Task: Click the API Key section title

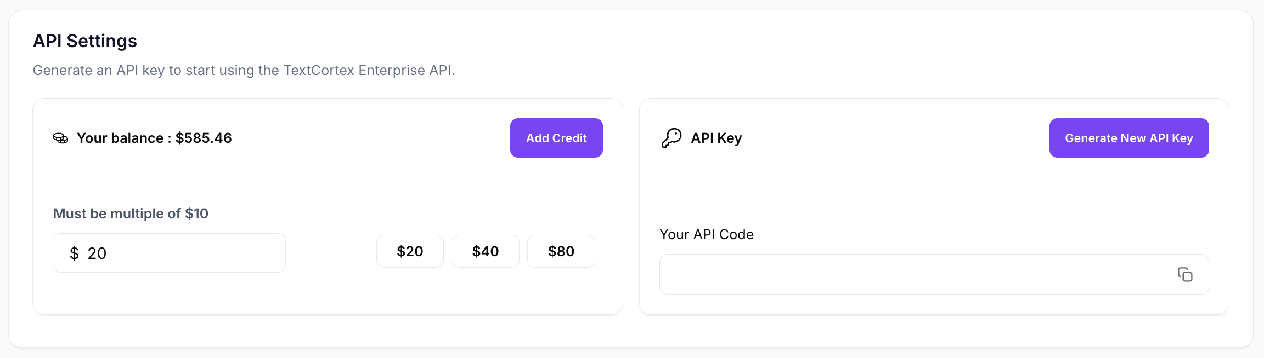Action: pos(716,138)
